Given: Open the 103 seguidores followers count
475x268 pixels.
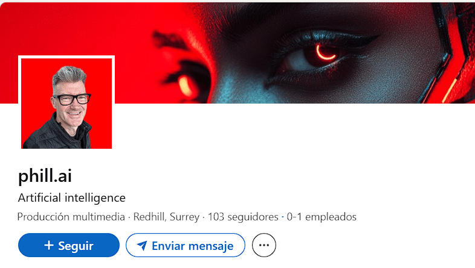Looking at the screenshot, I should point(243,217).
